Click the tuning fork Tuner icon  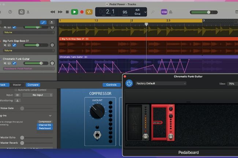point(153,12)
